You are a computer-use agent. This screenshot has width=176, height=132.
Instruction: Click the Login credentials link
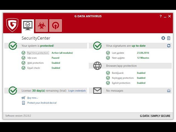pyautogui.click(x=77, y=91)
